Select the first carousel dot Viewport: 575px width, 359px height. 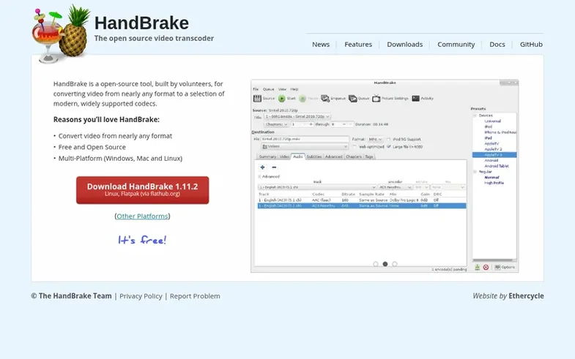[x=376, y=264]
